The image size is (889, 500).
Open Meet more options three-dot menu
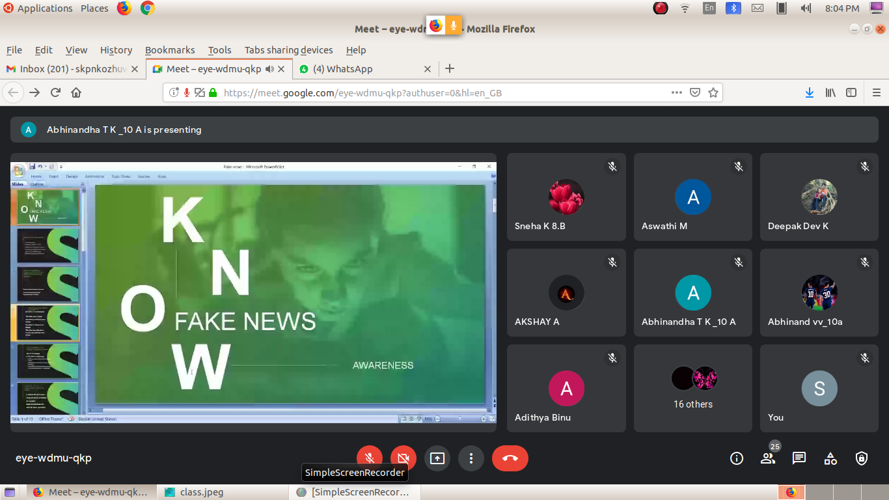coord(471,458)
